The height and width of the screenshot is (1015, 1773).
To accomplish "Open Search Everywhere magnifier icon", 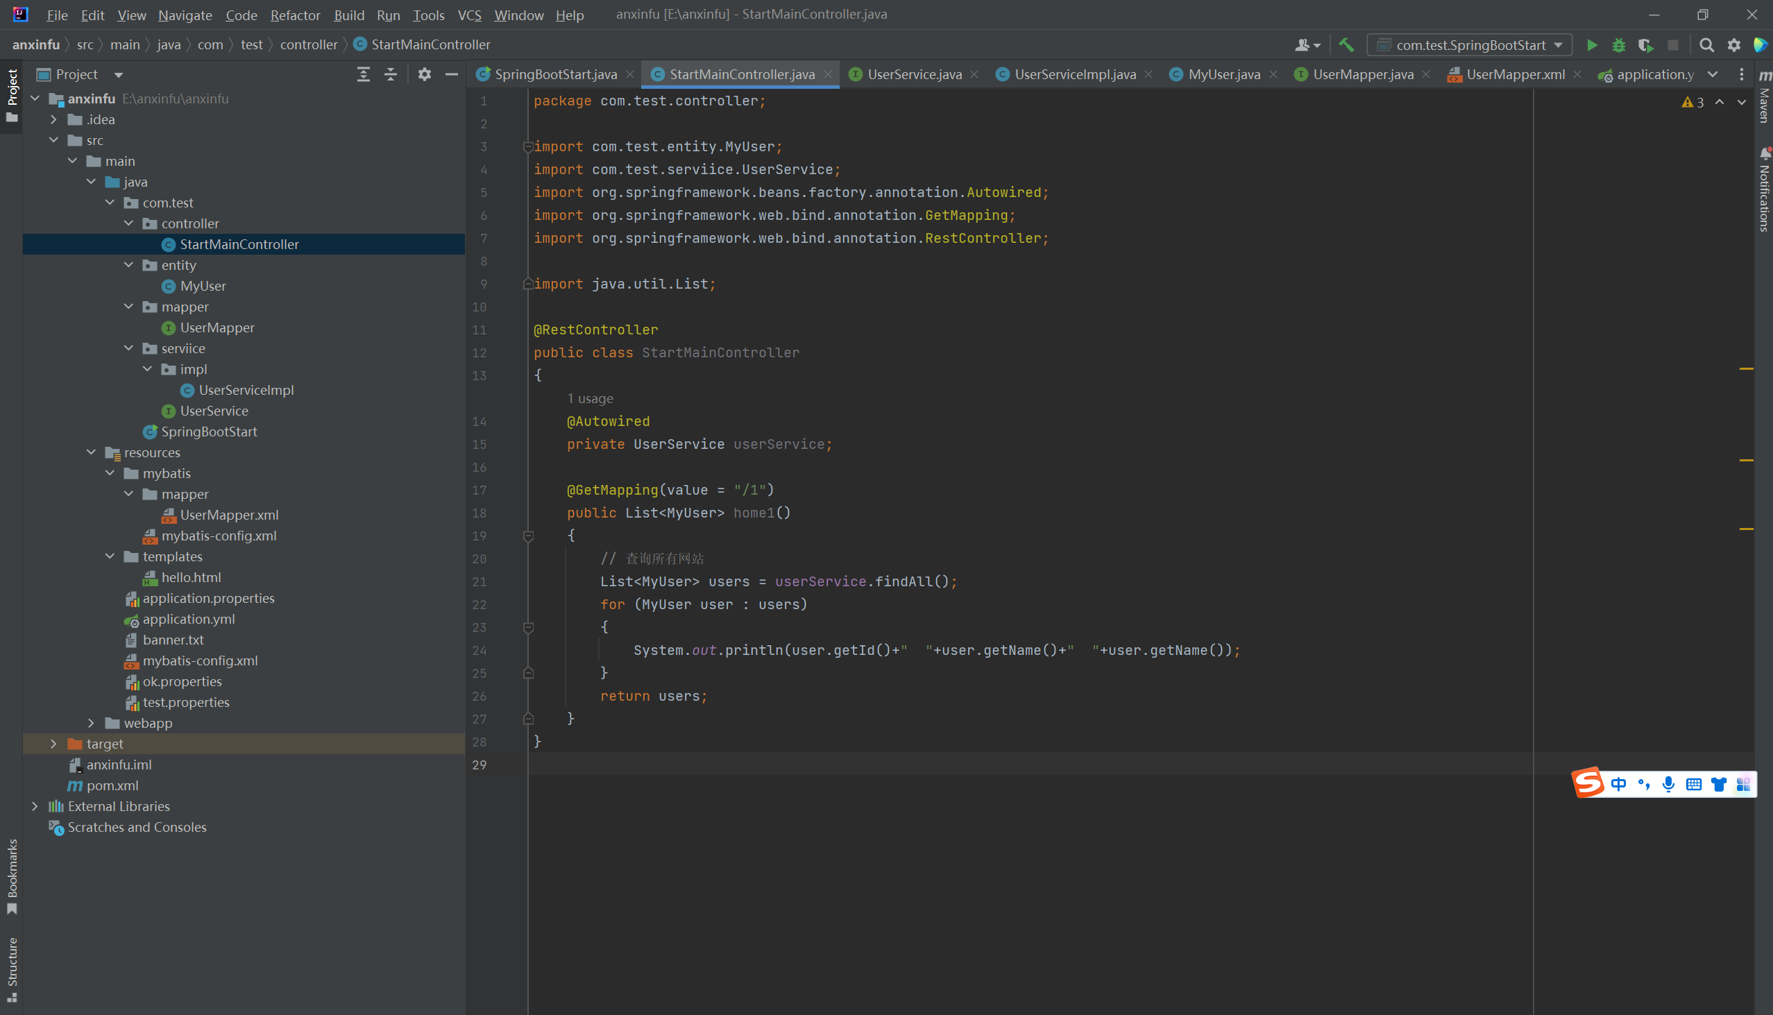I will coord(1706,45).
